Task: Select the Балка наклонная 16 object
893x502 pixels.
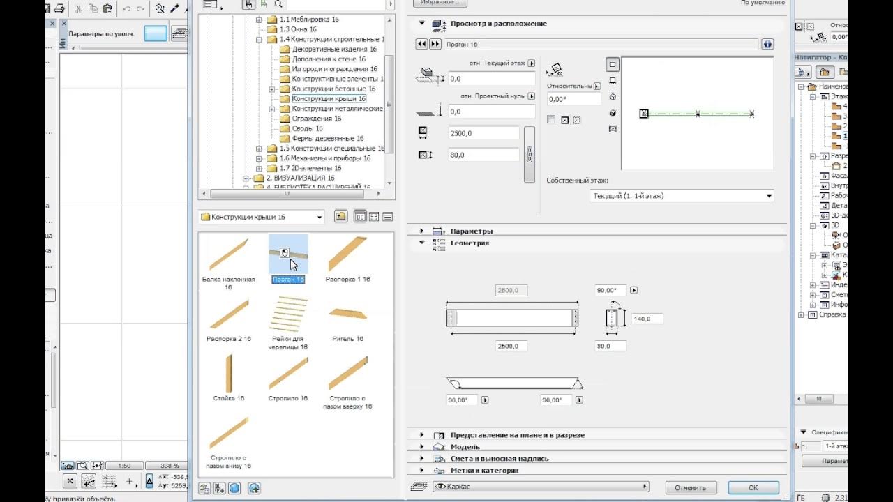Action: tap(228, 263)
